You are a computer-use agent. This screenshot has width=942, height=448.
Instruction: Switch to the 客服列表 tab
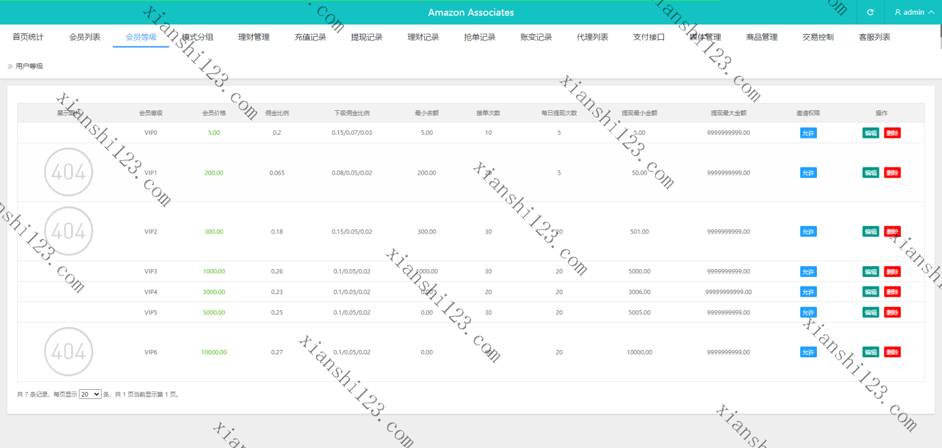coord(875,37)
